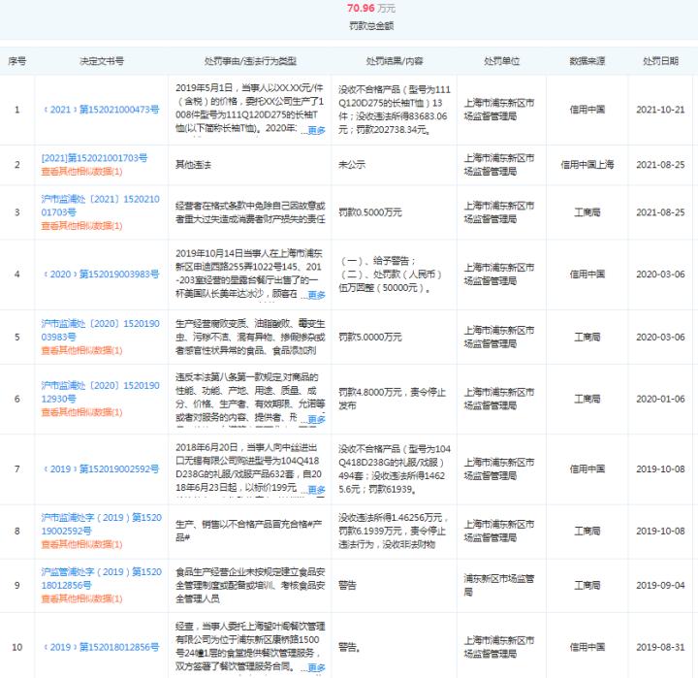Click the 罚款总金额 label
The height and width of the screenshot is (678, 698).
[371, 26]
